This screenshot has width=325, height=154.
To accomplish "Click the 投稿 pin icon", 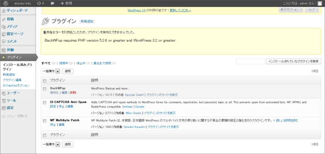I will tap(4, 19).
